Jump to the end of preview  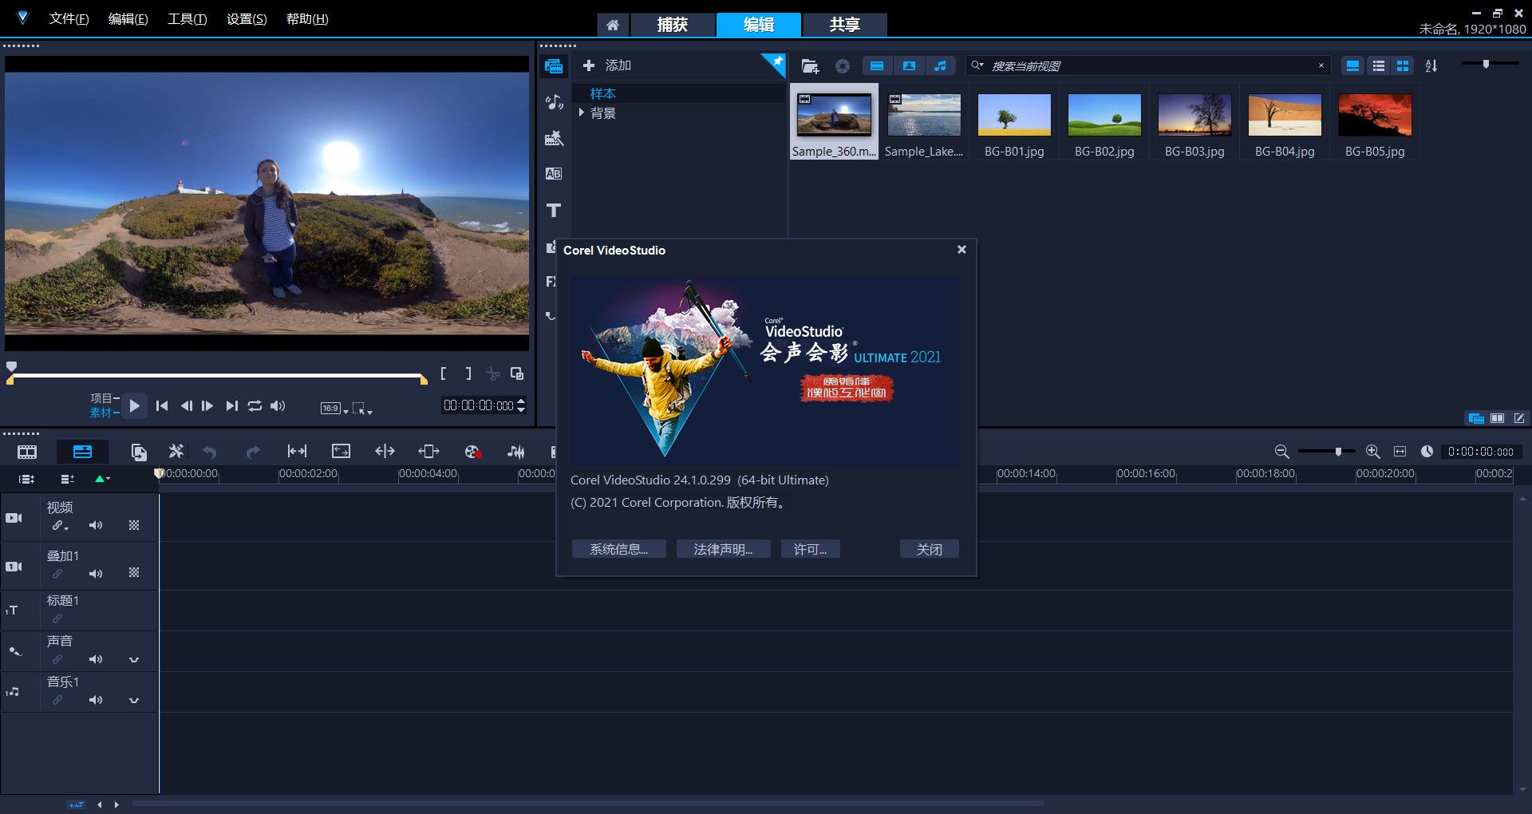(231, 405)
